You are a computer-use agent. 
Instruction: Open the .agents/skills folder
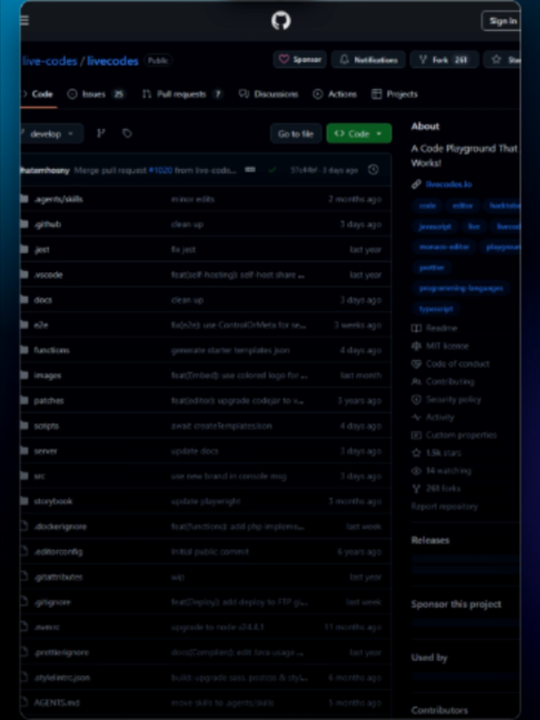point(59,199)
